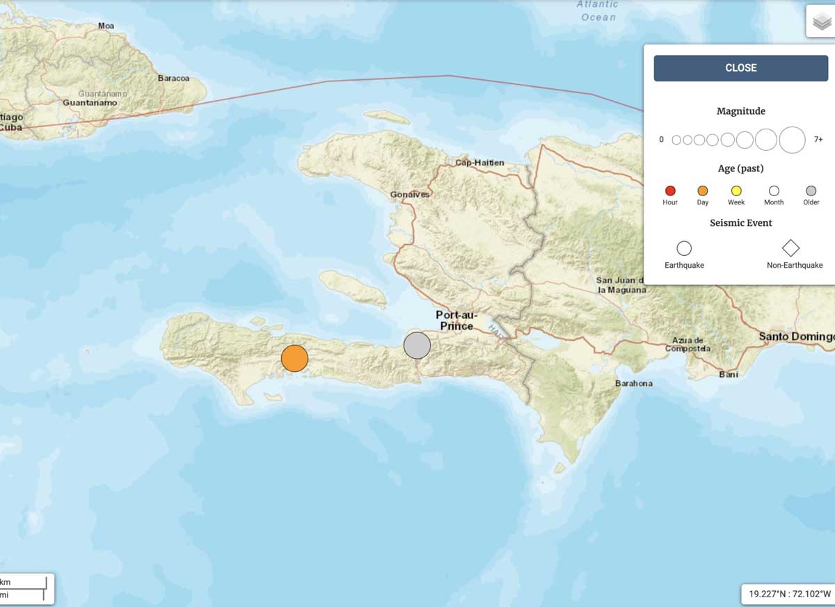Click the map scale bar
Viewport: 835px width, 607px height.
click(x=24, y=588)
